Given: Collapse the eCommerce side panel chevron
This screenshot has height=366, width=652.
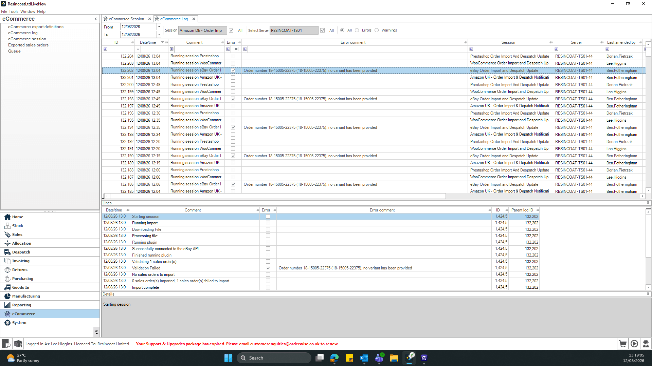Looking at the screenshot, I should (96, 19).
